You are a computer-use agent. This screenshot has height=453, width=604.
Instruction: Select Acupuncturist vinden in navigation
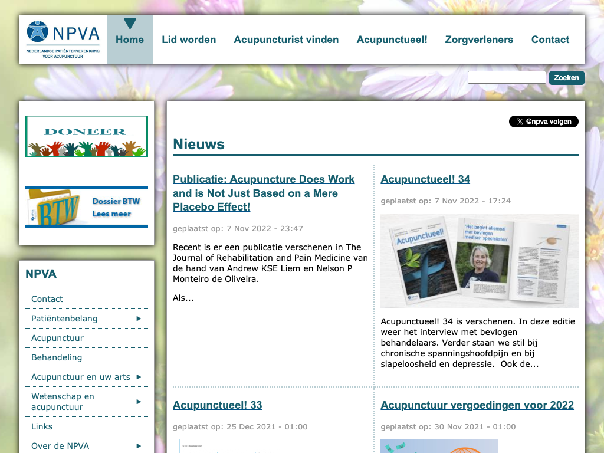pyautogui.click(x=286, y=40)
